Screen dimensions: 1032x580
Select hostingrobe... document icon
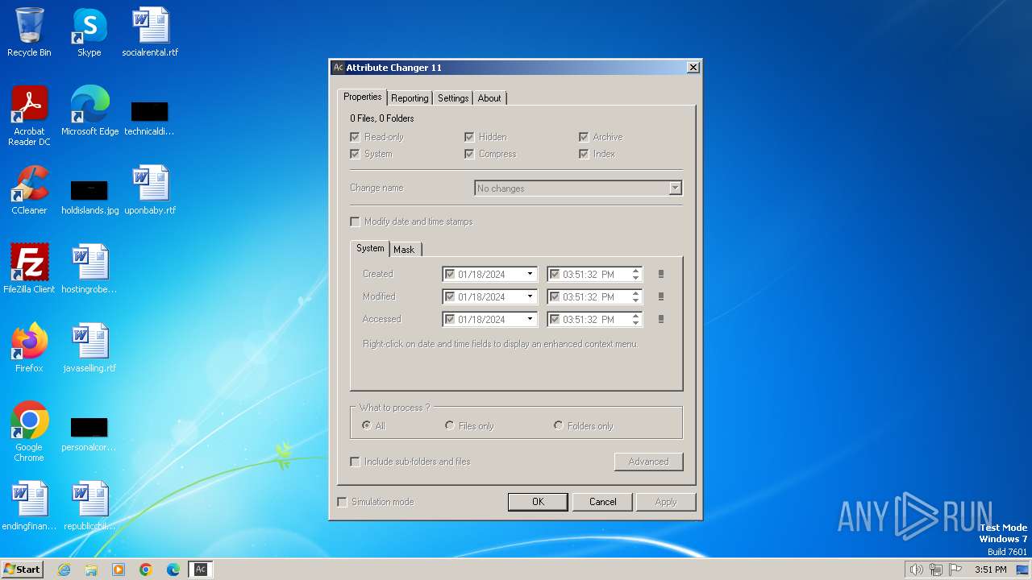tap(89, 269)
